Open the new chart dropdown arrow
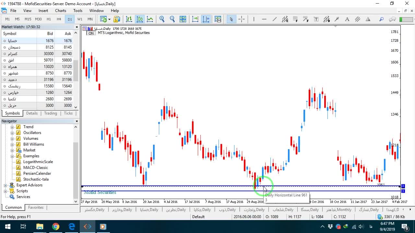 (x=109, y=19)
